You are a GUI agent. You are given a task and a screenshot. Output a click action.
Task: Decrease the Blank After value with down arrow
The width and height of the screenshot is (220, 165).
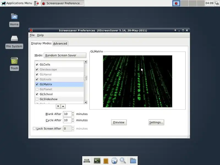(73, 115)
